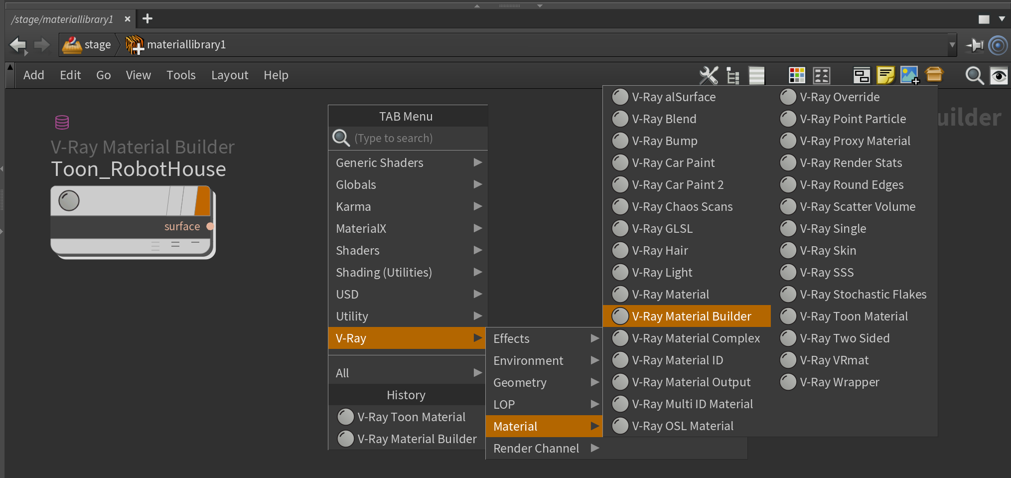This screenshot has height=478, width=1011.
Task: Click the surface output connector dot
Action: point(210,226)
